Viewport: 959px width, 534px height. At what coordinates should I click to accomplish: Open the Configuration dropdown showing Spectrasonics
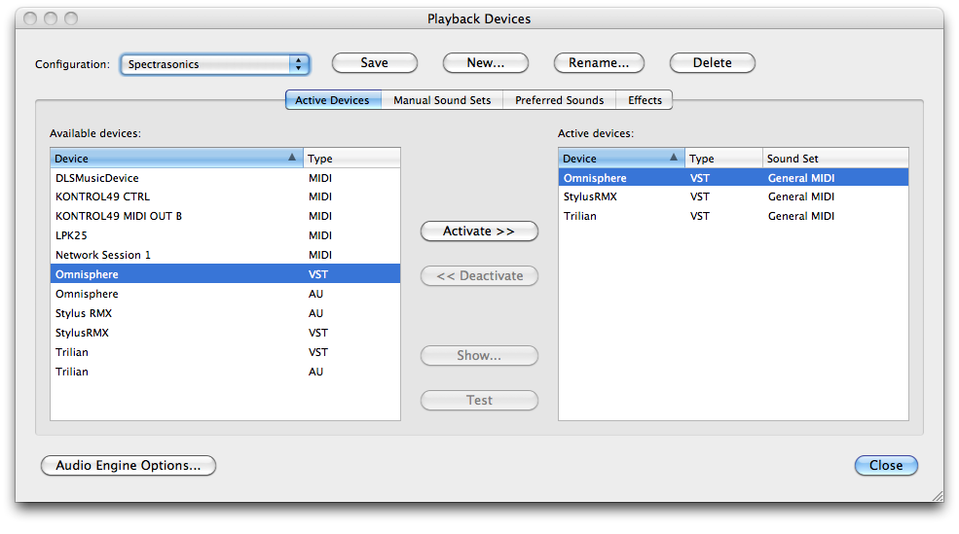pos(215,64)
